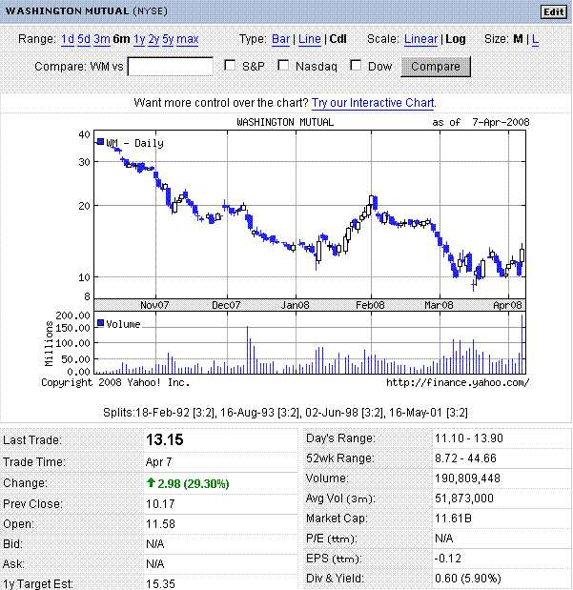Click the blue Volume legend marker

100,323
